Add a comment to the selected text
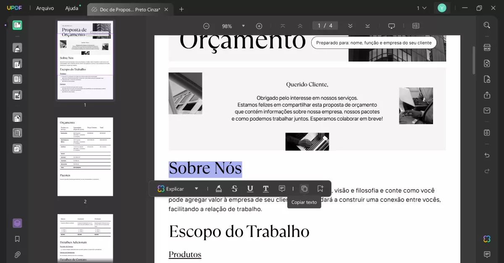The image size is (504, 263). click(x=281, y=188)
